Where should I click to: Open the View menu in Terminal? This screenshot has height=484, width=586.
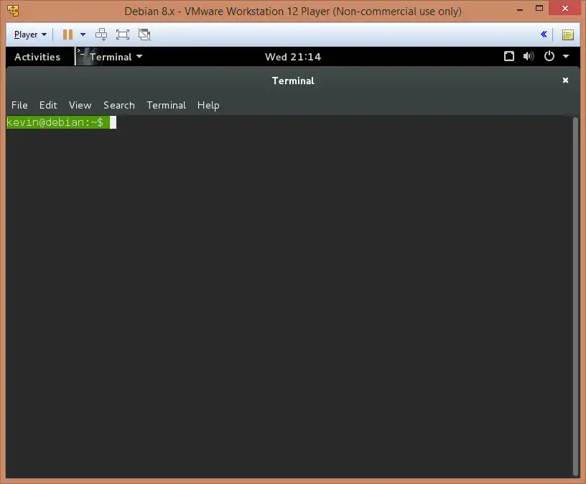click(80, 105)
